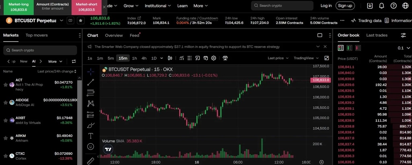Open Learn link
Viewport: 412px width, 165px height.
(182, 6)
